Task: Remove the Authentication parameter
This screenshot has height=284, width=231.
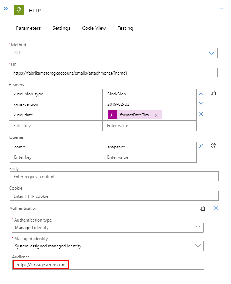Action: pos(216,208)
